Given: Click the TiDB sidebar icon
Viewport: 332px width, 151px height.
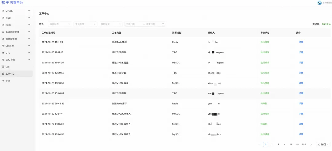Looking at the screenshot, I should [x=3, y=18].
